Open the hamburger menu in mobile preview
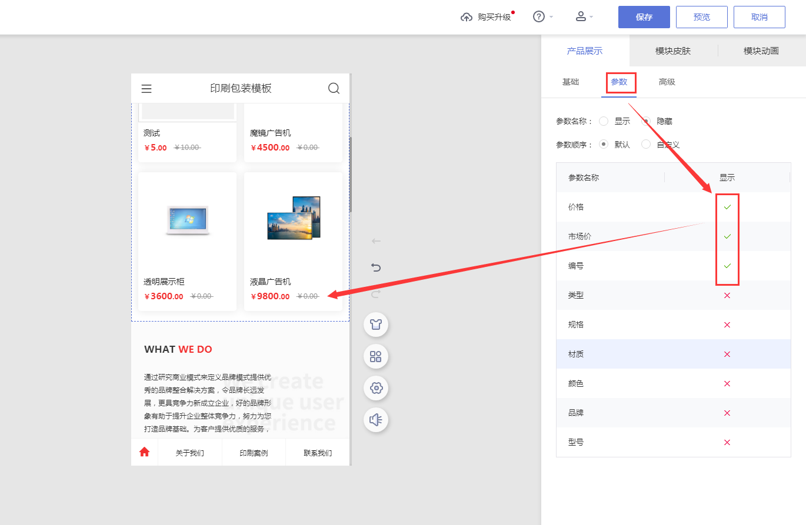This screenshot has width=806, height=525. point(146,89)
